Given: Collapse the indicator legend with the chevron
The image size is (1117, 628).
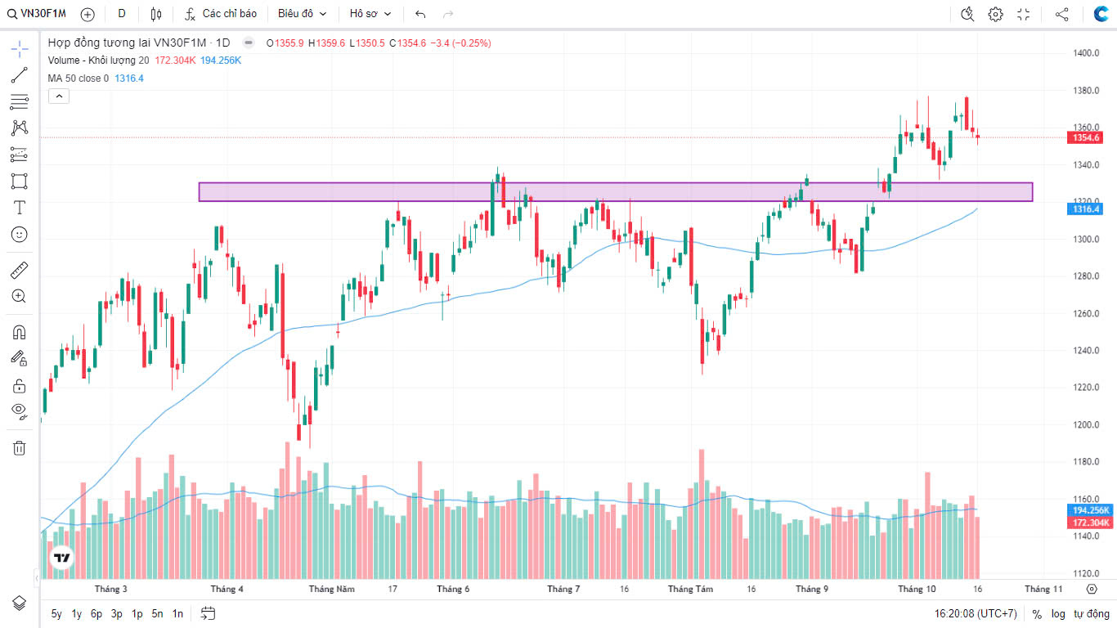Looking at the screenshot, I should coord(59,96).
